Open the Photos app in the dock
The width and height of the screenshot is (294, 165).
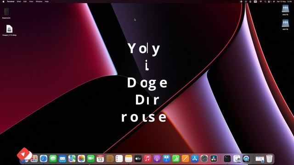tap(81, 159)
